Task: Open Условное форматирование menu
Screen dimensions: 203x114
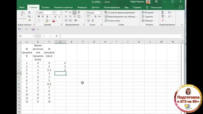Action: click(121, 13)
